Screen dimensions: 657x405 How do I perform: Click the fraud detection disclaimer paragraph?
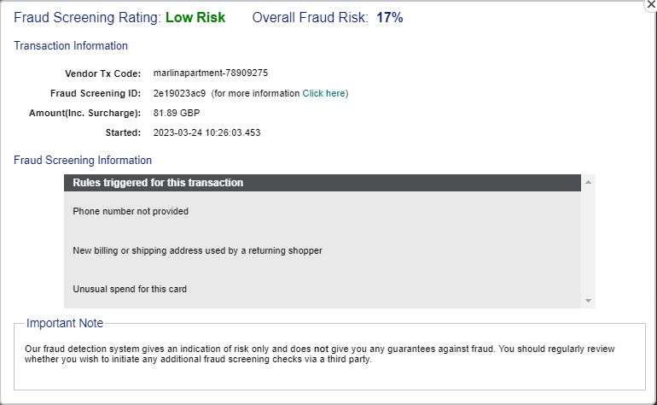319,354
